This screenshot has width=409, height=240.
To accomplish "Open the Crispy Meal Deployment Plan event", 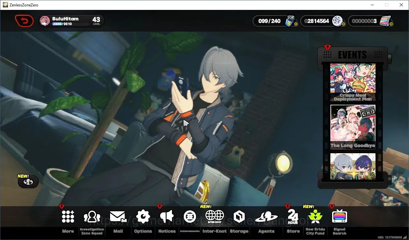I will tap(353, 82).
